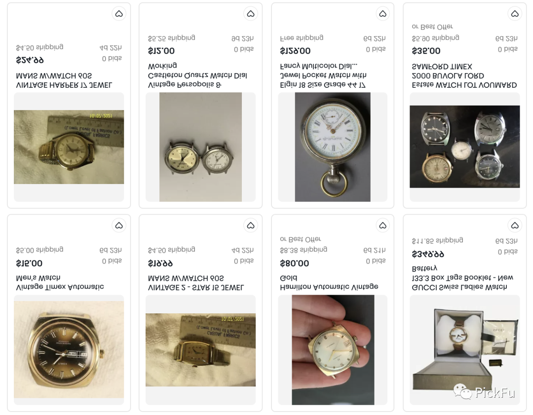Click the Vintage Timex brown-dial watch photo
The height and width of the screenshot is (415, 533).
[69, 350]
